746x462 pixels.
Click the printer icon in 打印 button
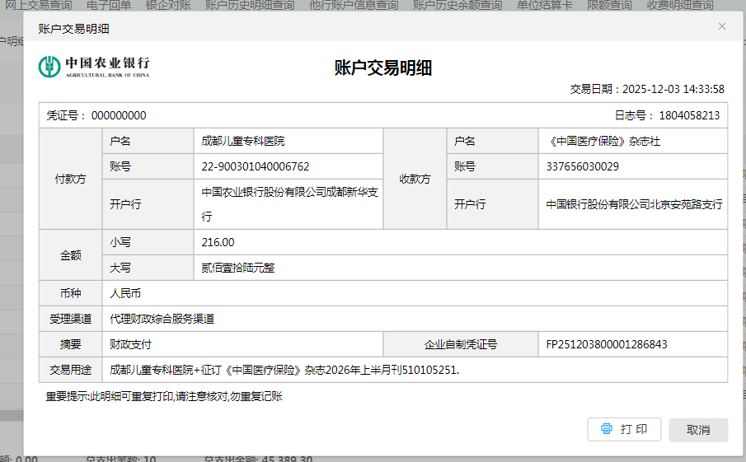click(x=607, y=429)
